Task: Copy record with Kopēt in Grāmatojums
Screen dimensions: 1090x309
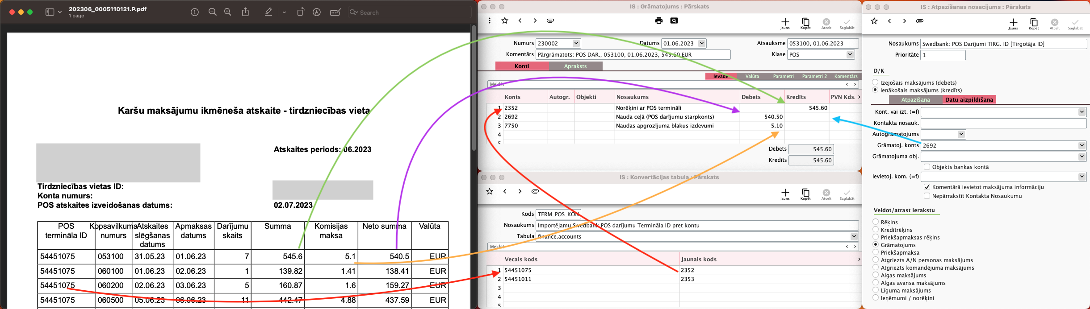Action: (x=805, y=24)
